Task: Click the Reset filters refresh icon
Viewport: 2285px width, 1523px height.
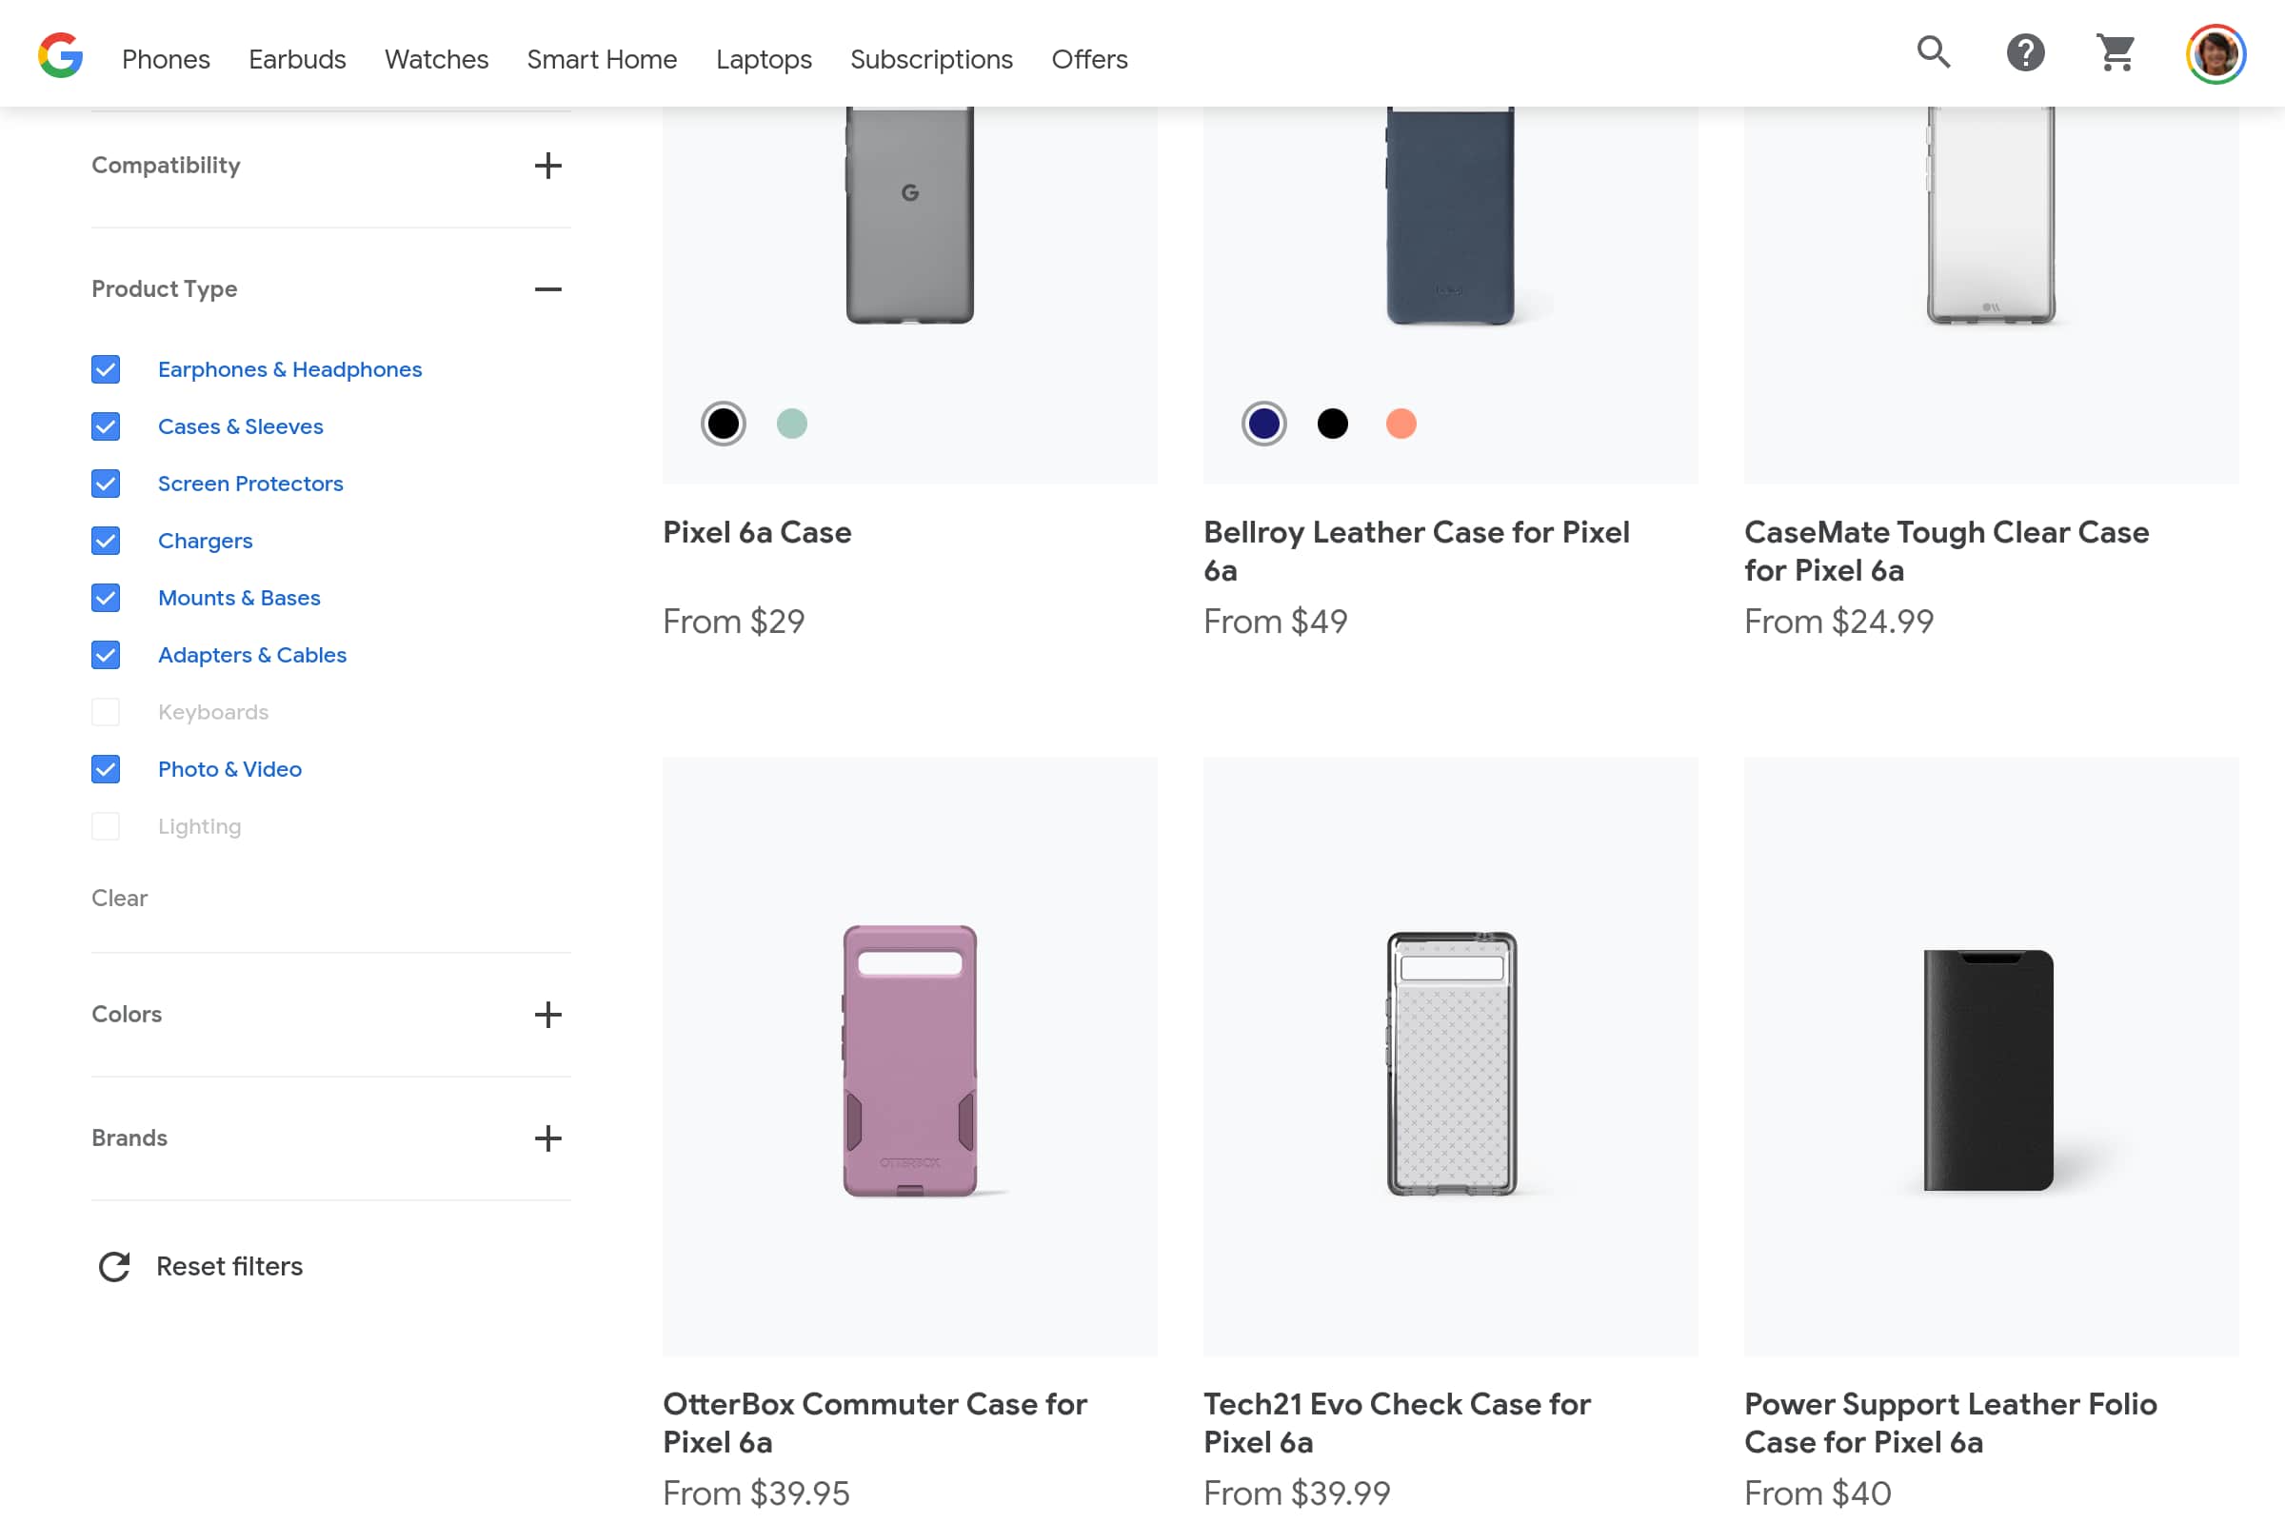Action: 114,1267
